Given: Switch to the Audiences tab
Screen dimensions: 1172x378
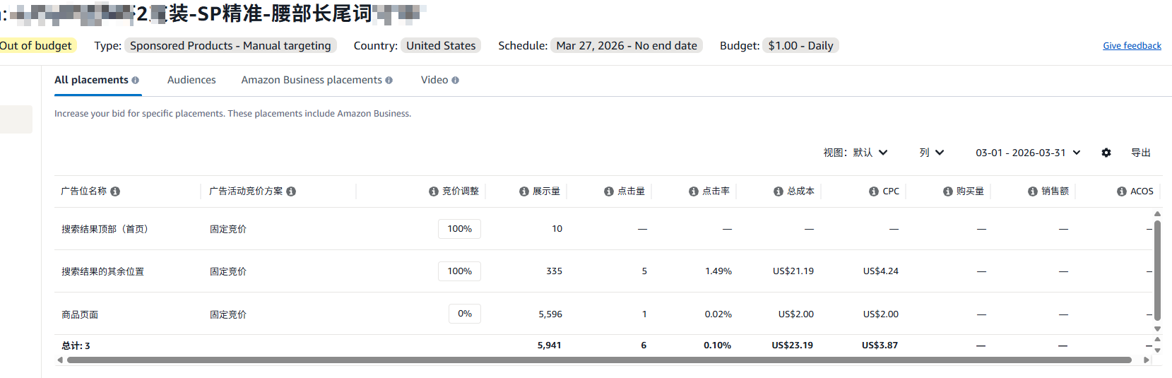Looking at the screenshot, I should (x=191, y=80).
